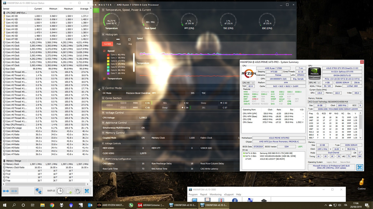The width and height of the screenshot is (373, 209).
Task: Open Outlook from taskbar
Action: [90, 205]
